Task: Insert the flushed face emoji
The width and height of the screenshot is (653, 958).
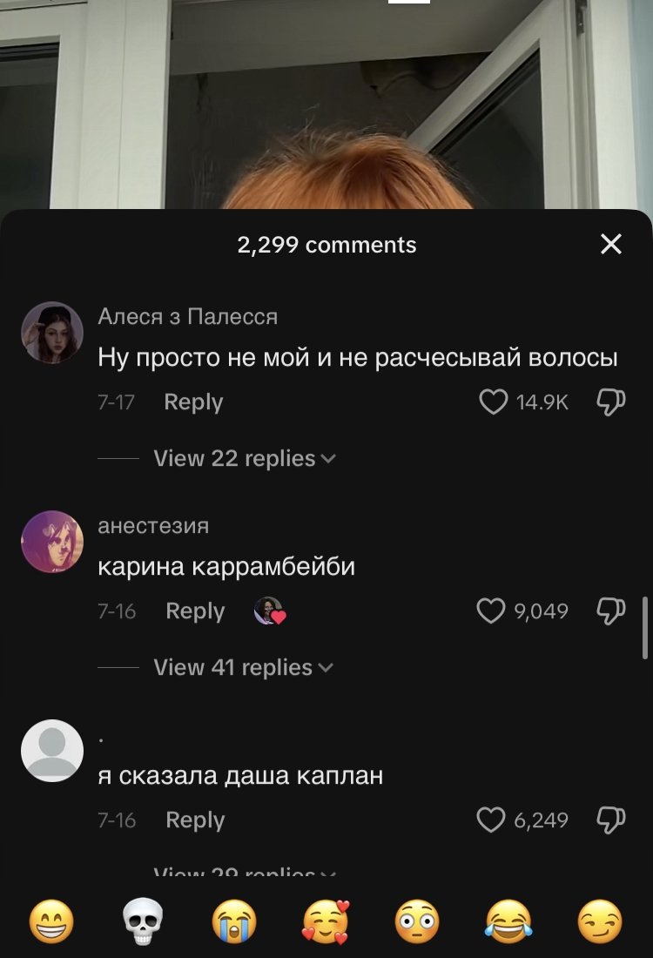Action: [417, 921]
